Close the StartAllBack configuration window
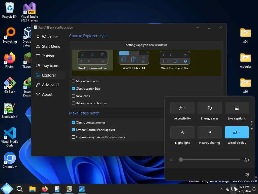258x194 pixels. 221,27
